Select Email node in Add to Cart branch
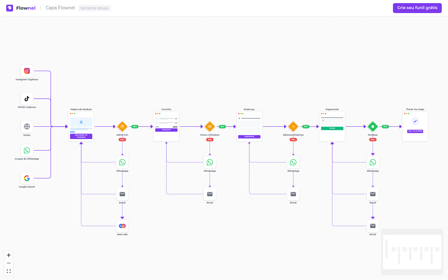Image resolution: width=448 pixels, height=280 pixels. pos(122,194)
